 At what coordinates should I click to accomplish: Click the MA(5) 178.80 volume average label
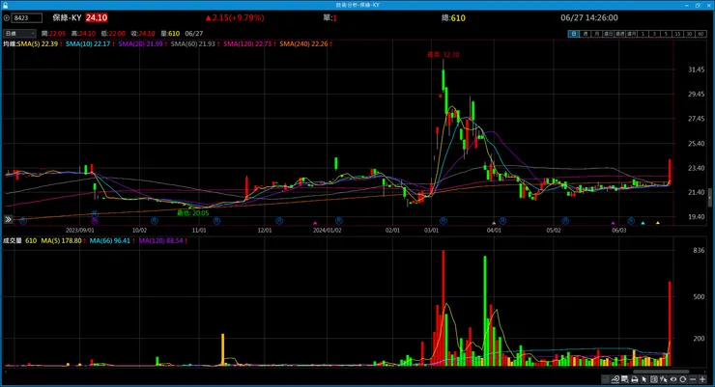pos(61,240)
